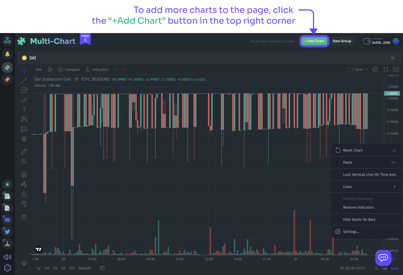Open the Discord link in the sidebar
Screen dimensions: 403x275
pyautogui.click(x=8, y=220)
